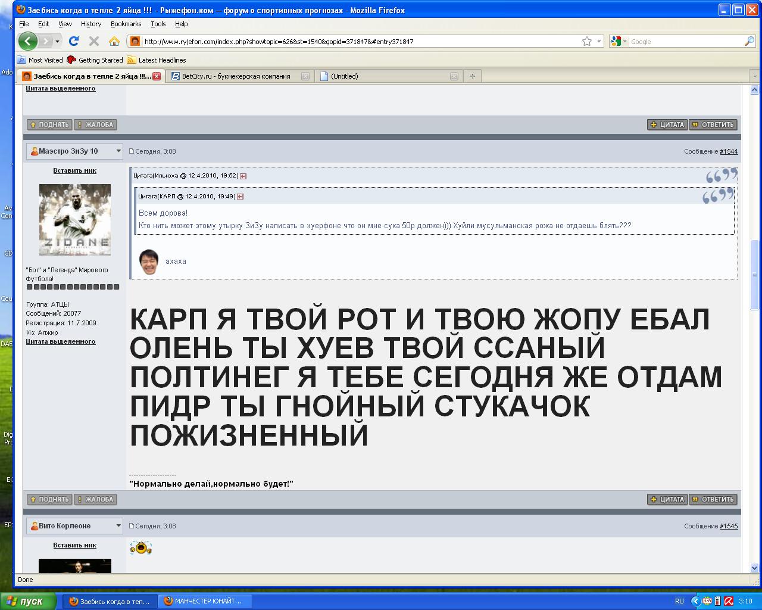The width and height of the screenshot is (762, 610).
Task: Go to the Home page
Action: (114, 41)
